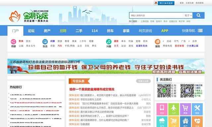Screen dimensions: 212x127
Task: Open the green 招聘 nav tab
Action: pyautogui.click(x=63, y=31)
